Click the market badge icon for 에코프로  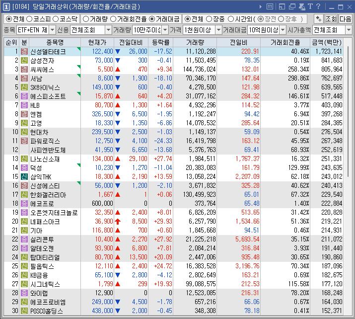[24, 203]
